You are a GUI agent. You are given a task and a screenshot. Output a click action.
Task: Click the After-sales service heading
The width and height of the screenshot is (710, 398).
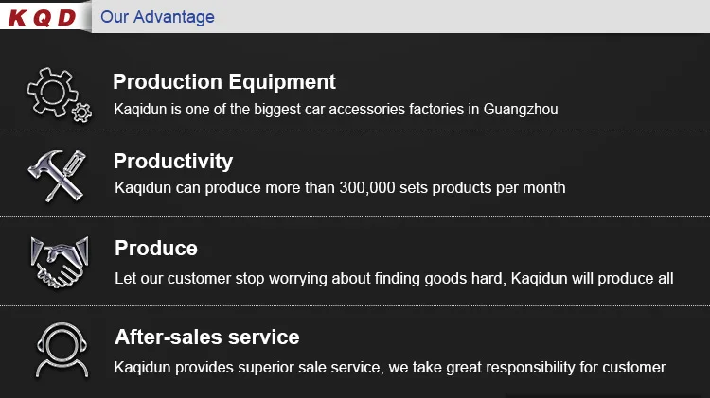click(206, 337)
